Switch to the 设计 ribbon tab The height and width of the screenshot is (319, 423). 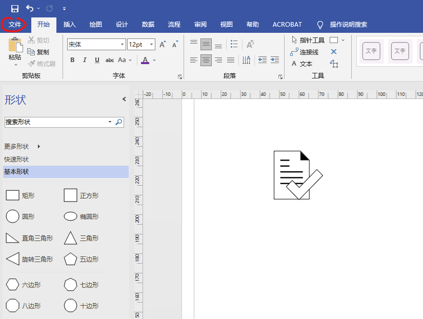[x=122, y=25]
